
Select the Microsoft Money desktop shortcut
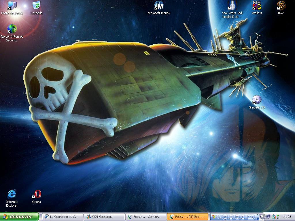tap(159, 8)
